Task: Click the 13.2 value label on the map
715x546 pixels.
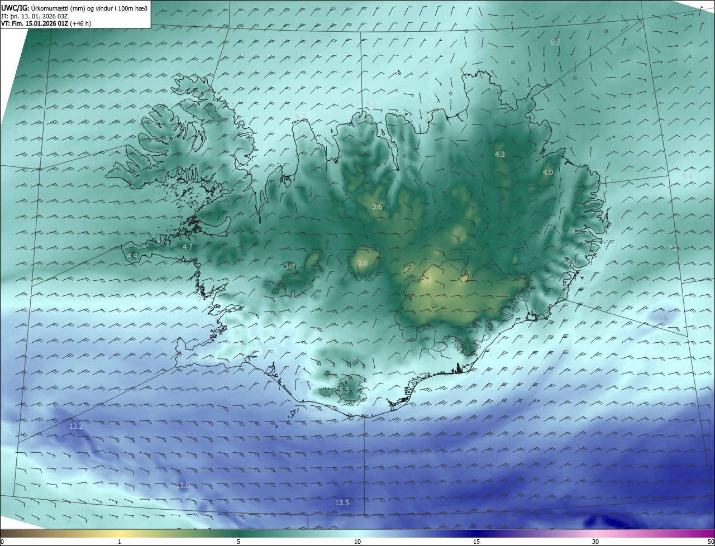Action: point(76,426)
